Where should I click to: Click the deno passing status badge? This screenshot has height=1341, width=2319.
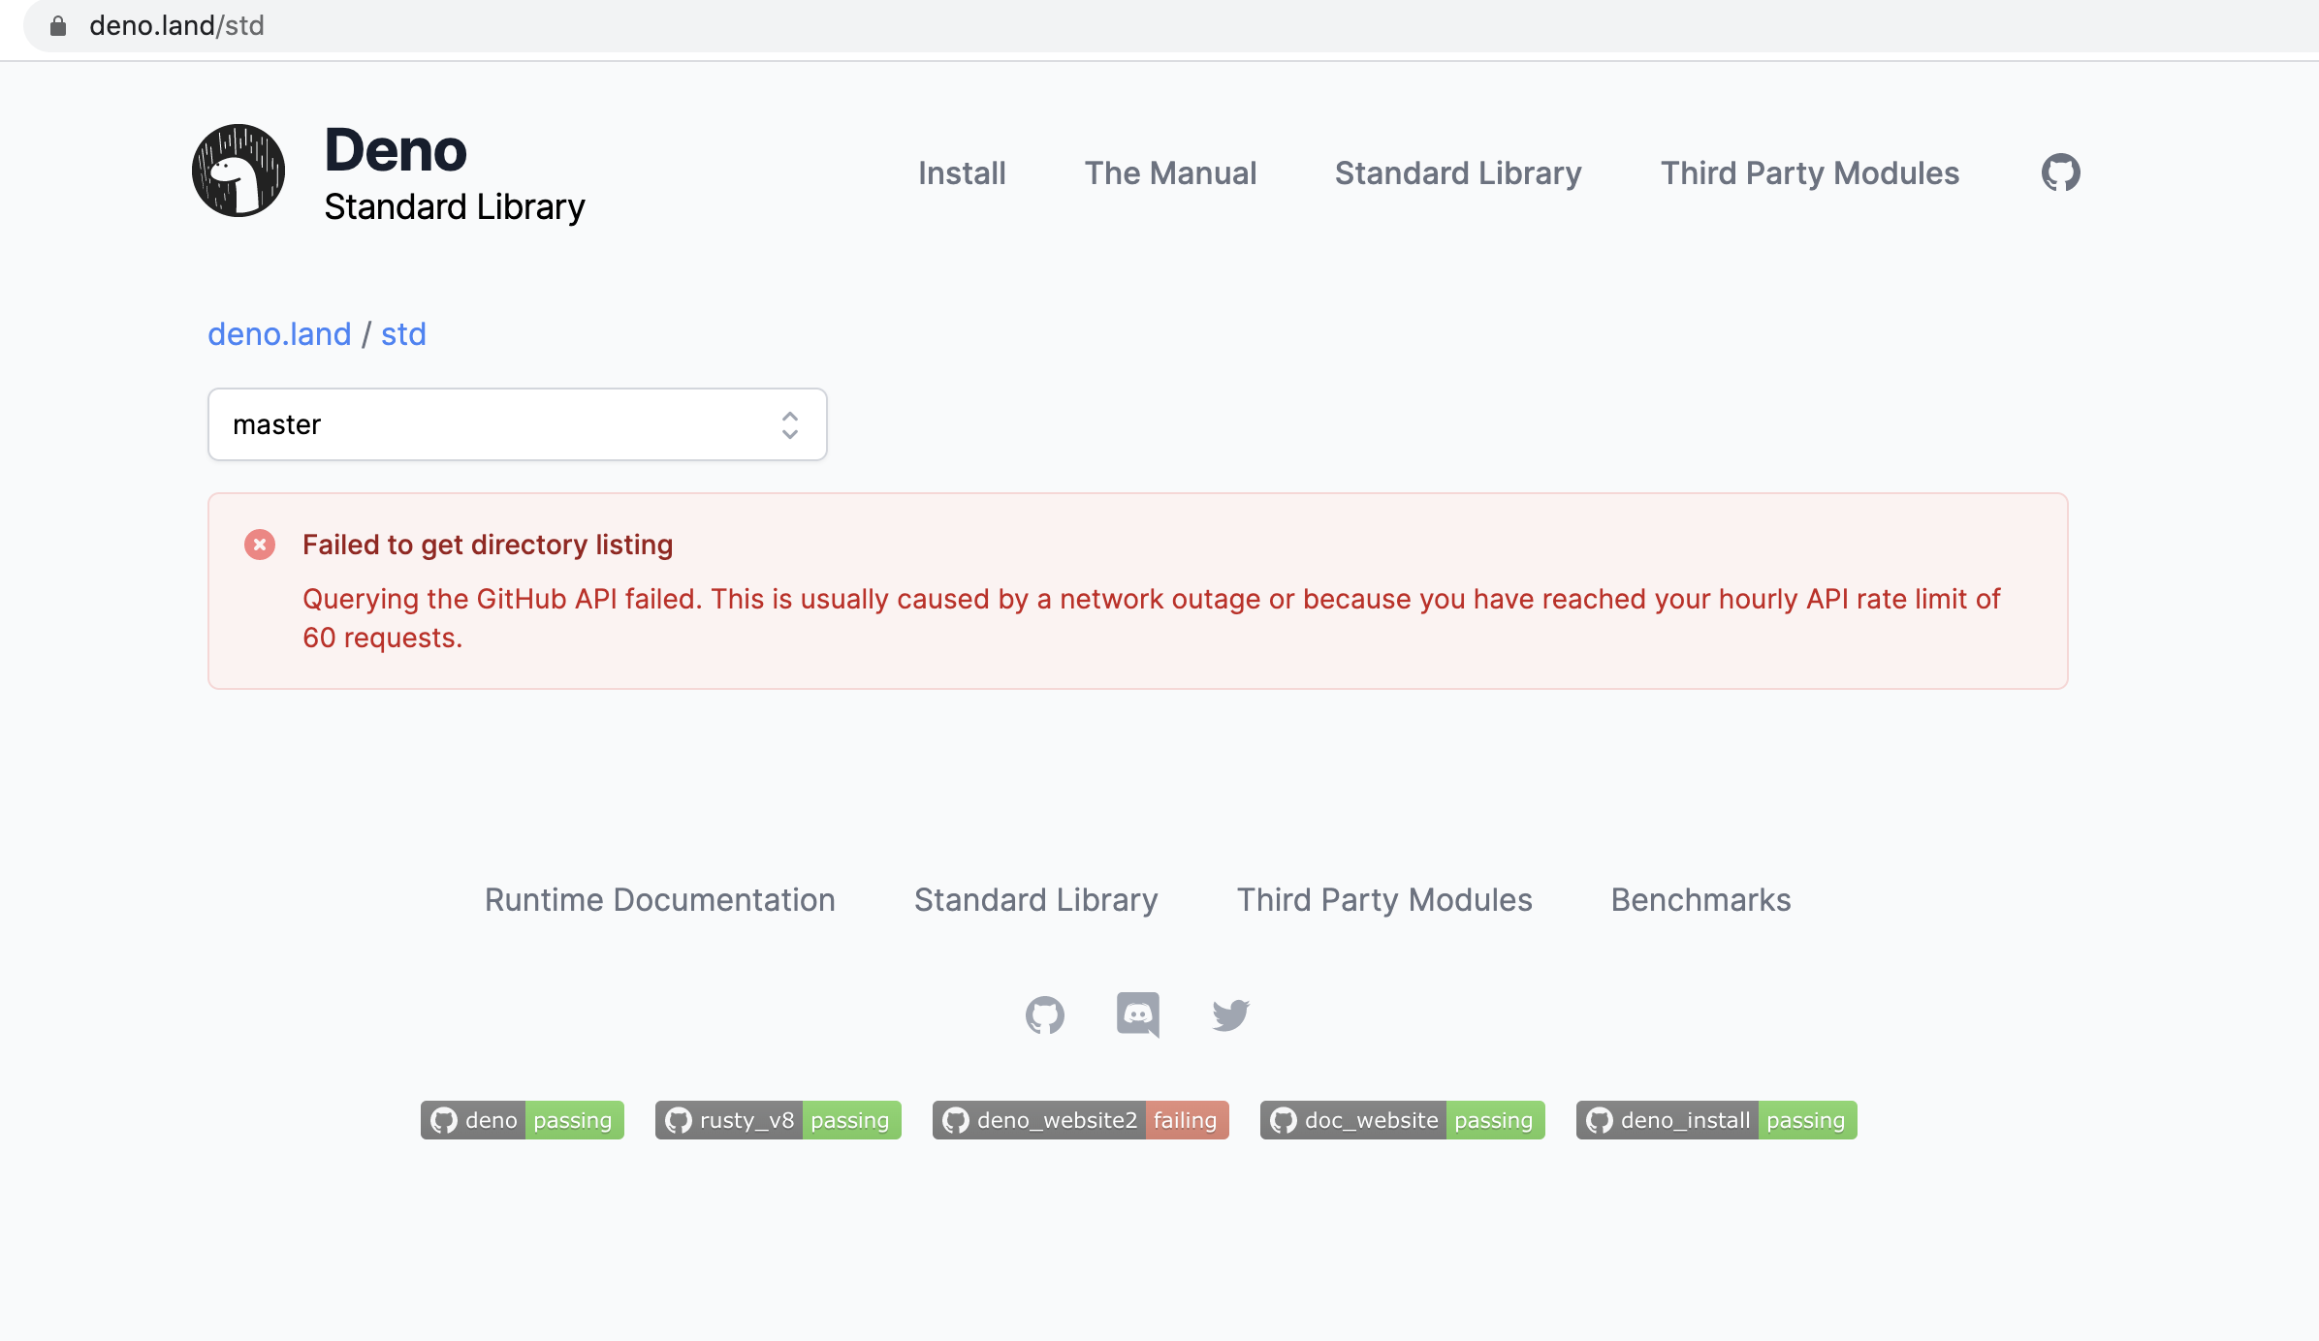522,1120
